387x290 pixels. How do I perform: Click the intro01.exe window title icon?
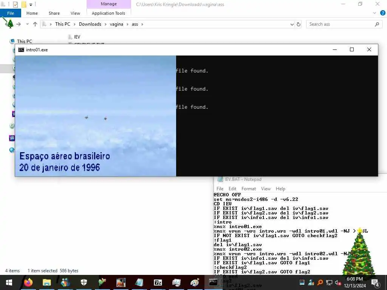coord(21,50)
